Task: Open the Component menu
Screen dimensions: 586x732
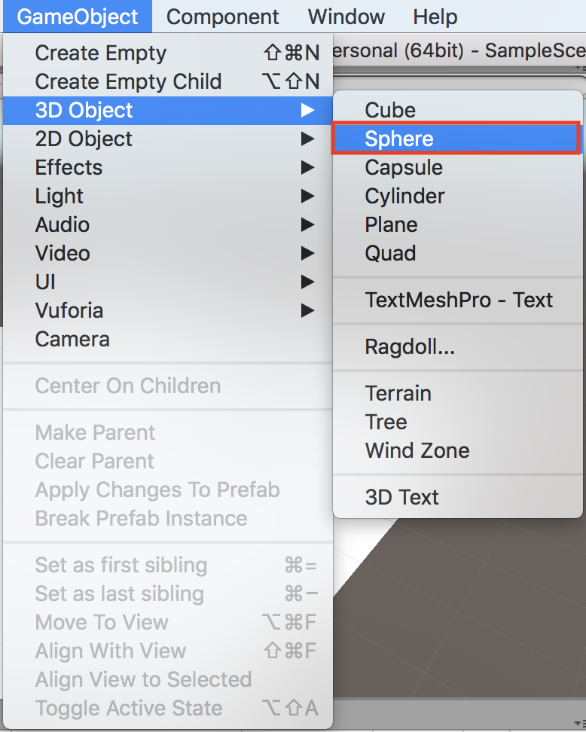Action: (222, 17)
